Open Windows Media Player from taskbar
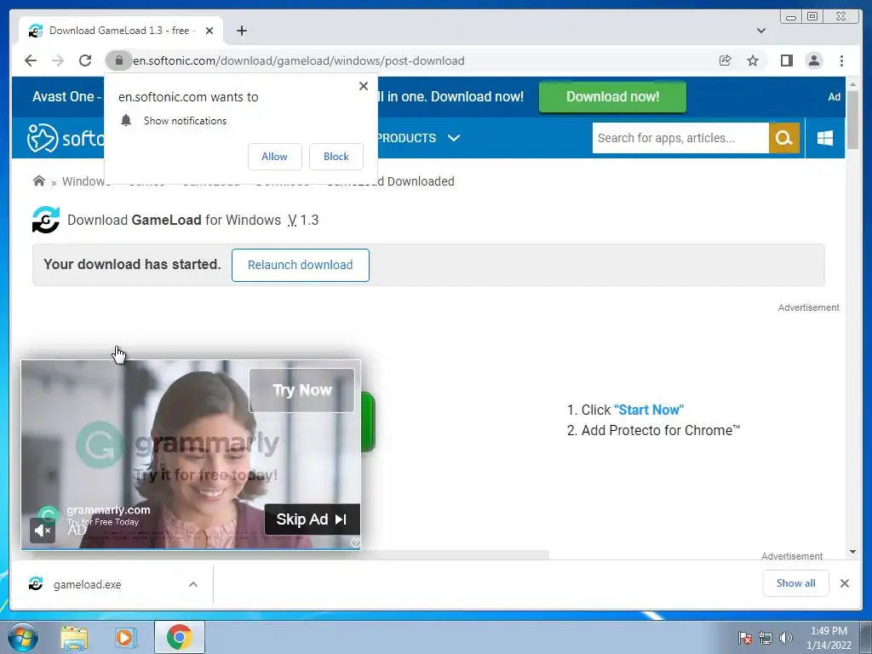Image resolution: width=872 pixels, height=654 pixels. tap(126, 637)
